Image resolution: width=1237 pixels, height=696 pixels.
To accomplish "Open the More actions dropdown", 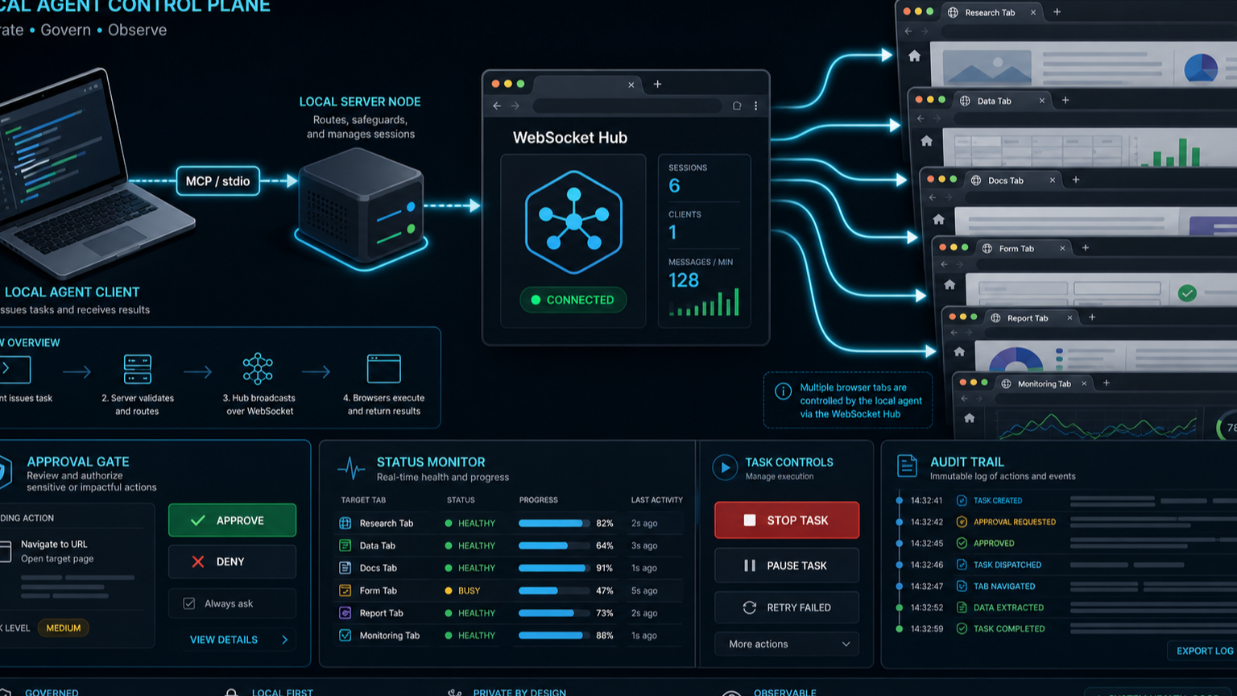I will (x=787, y=644).
